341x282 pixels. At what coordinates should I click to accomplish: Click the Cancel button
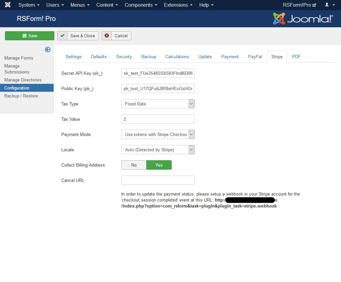117,36
